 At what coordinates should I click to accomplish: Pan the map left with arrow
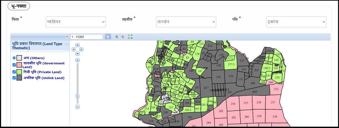pos(74,49)
